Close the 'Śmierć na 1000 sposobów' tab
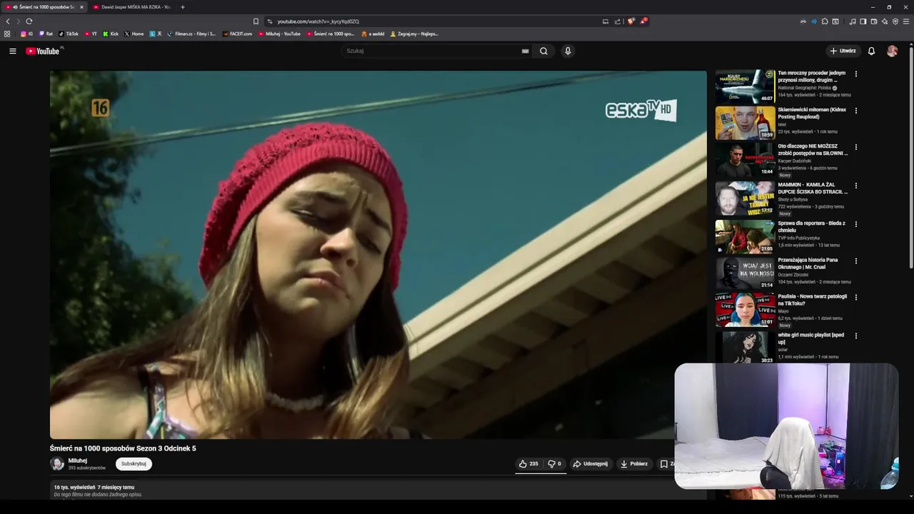 (x=81, y=7)
